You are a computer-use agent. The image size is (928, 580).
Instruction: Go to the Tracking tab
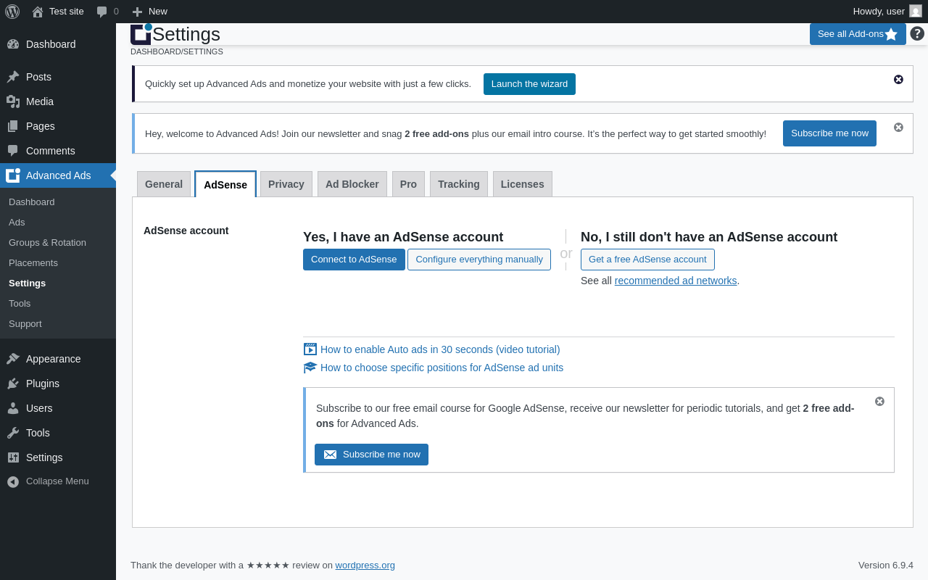pyautogui.click(x=459, y=184)
